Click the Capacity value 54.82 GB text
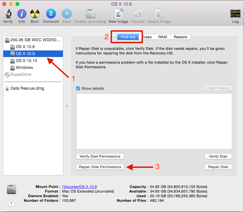Viewport: 244px width, 212px height. pos(178,187)
